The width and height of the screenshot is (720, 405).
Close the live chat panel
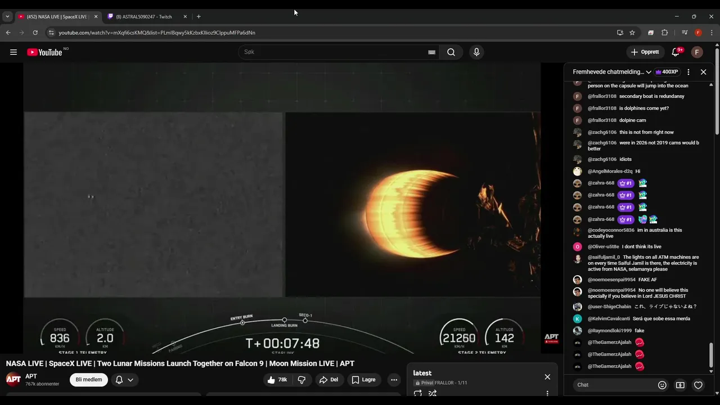click(x=703, y=72)
